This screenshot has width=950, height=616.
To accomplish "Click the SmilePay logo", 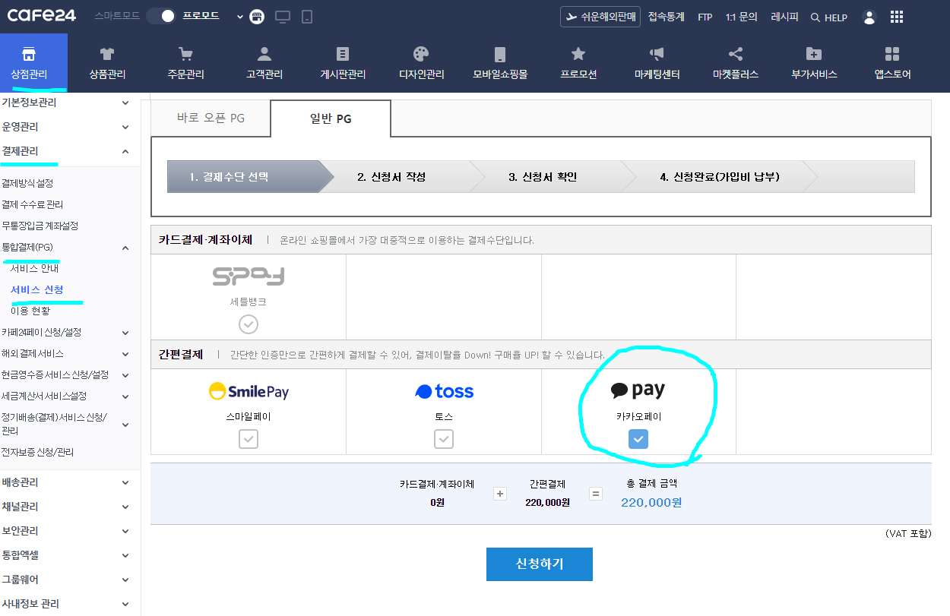I will coord(249,391).
